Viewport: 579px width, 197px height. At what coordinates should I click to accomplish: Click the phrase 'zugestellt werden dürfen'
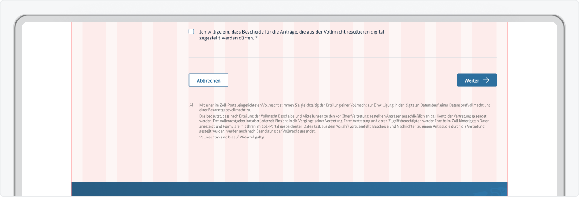tap(226, 39)
